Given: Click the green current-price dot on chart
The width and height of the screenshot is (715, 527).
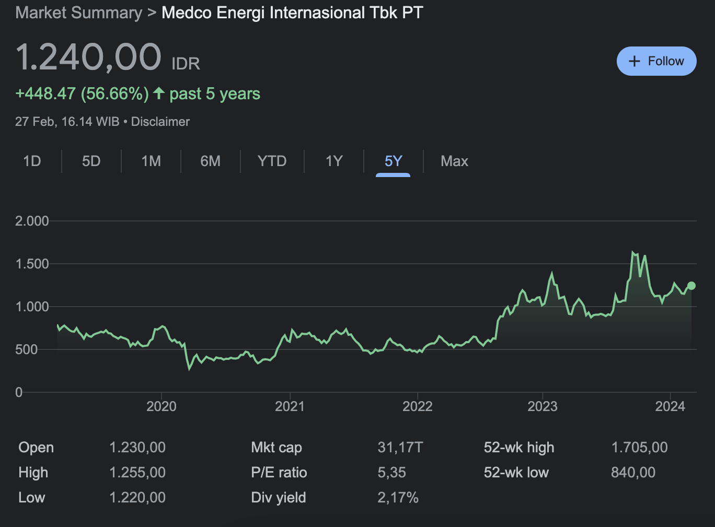Looking at the screenshot, I should pos(691,286).
